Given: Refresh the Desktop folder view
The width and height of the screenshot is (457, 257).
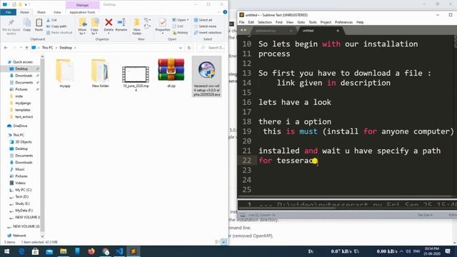Looking at the screenshot, I should click(189, 48).
